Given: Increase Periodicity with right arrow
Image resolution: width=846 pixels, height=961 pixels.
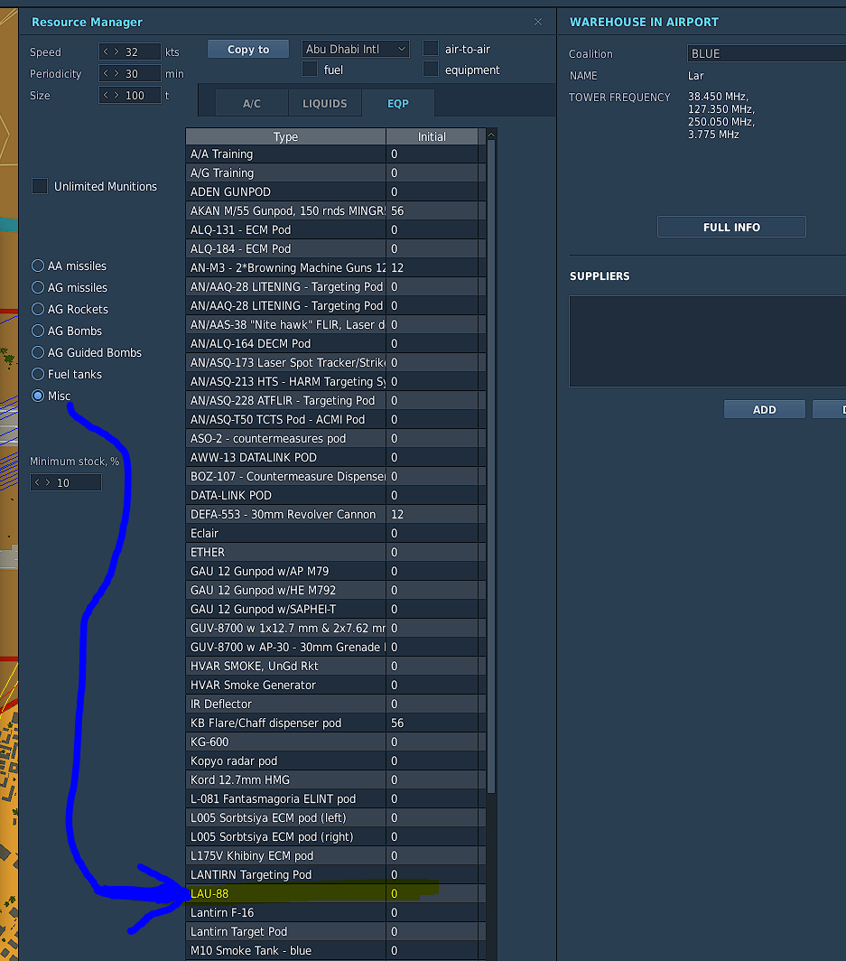Looking at the screenshot, I should pos(116,73).
